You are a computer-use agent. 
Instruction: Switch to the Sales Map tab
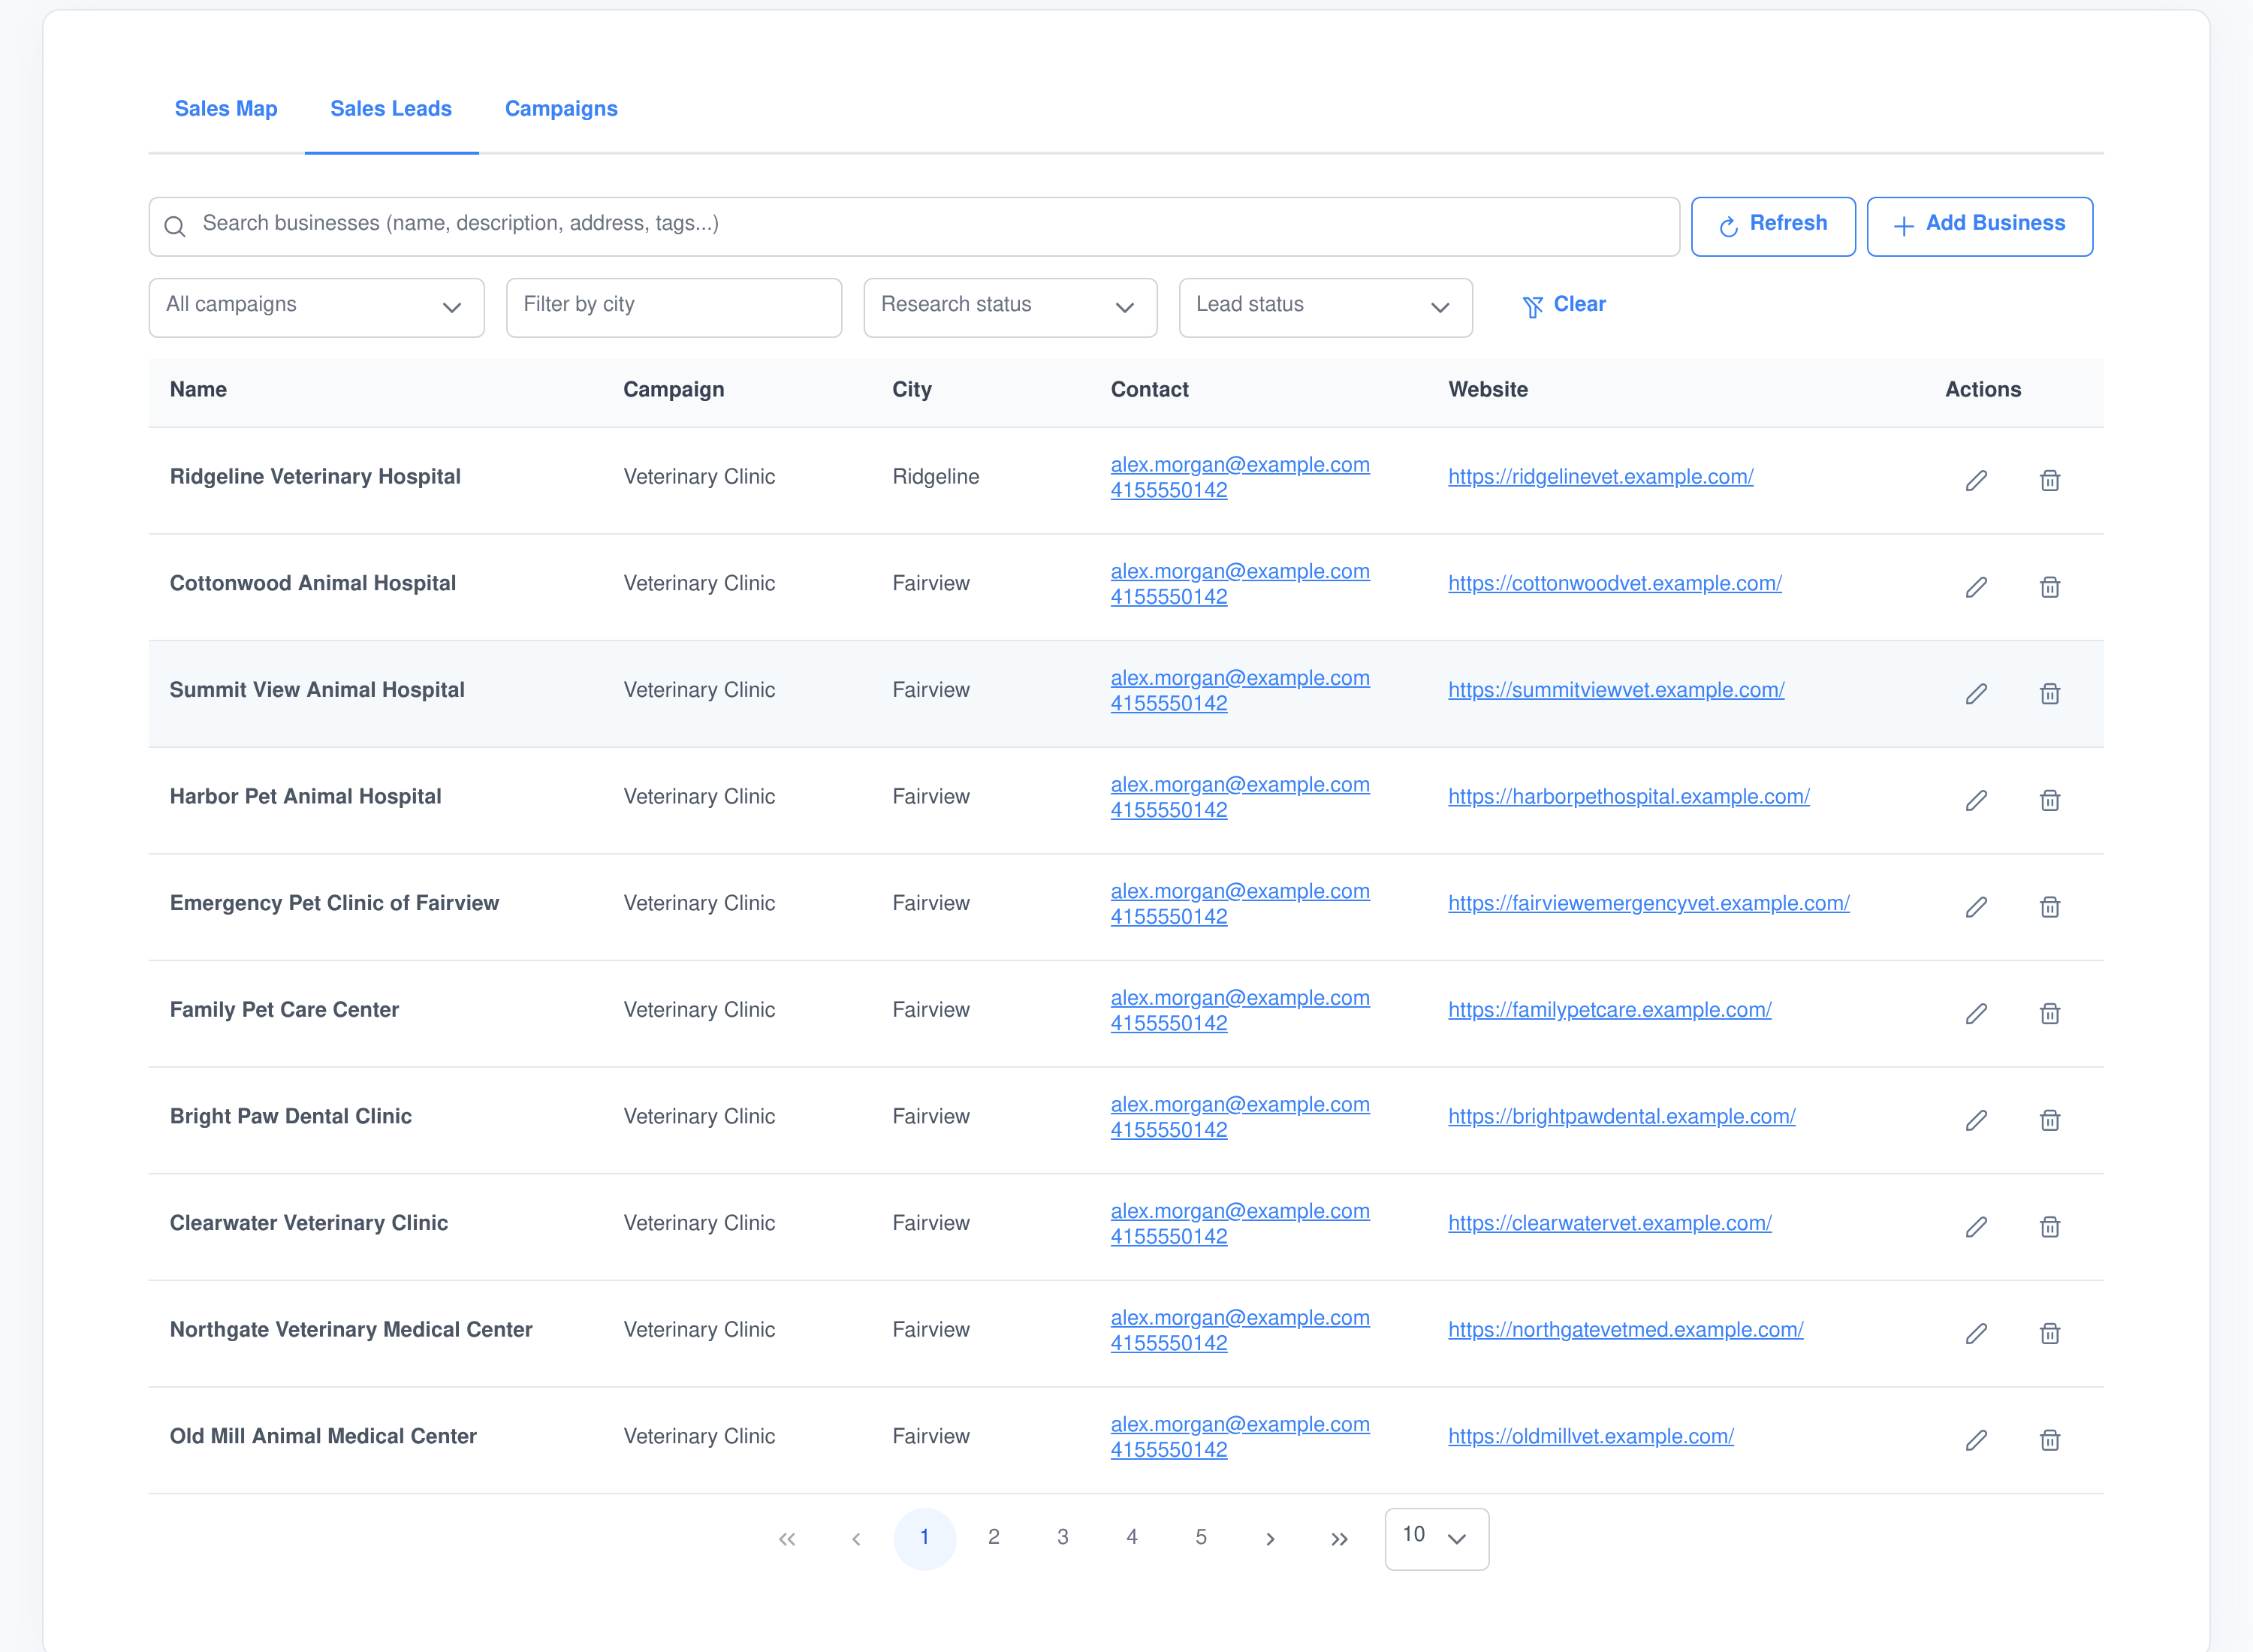tap(226, 109)
